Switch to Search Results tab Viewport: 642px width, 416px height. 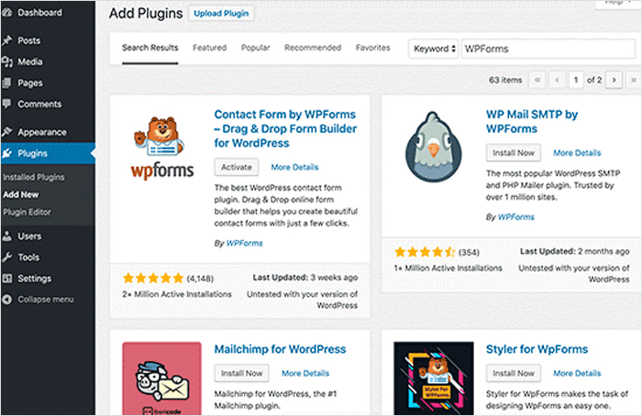point(150,48)
